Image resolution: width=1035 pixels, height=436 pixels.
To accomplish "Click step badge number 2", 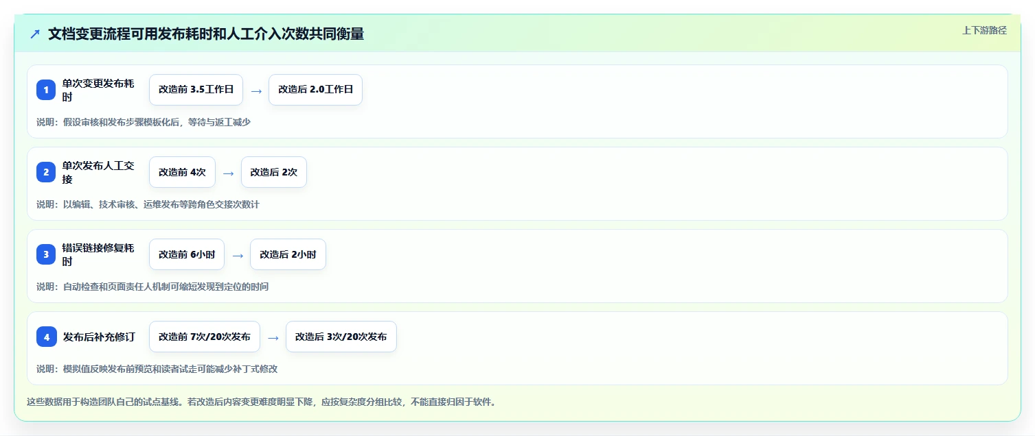I will (x=46, y=172).
